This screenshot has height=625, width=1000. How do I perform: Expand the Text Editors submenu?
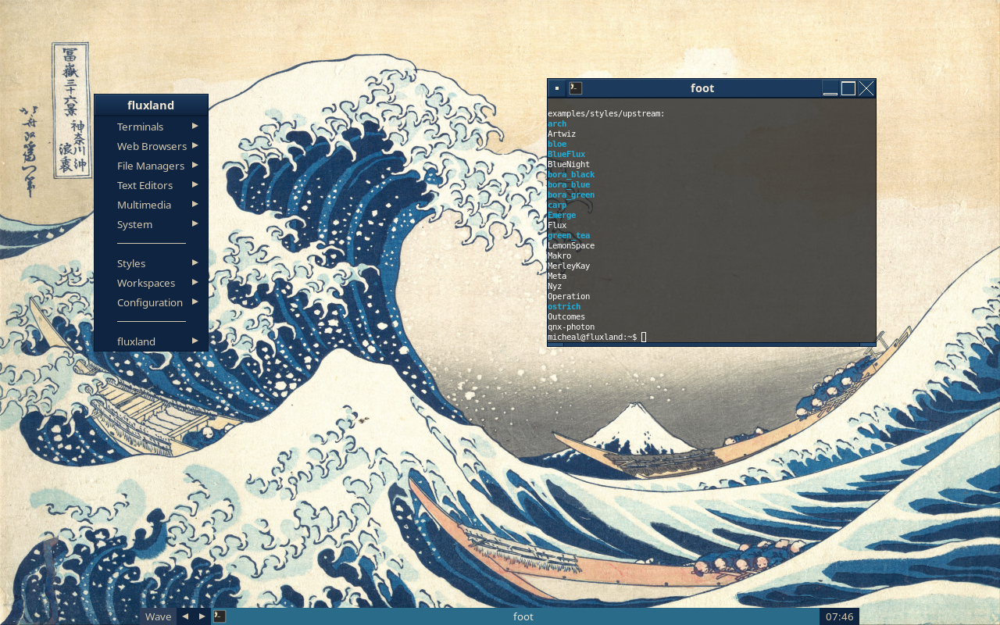(152, 185)
